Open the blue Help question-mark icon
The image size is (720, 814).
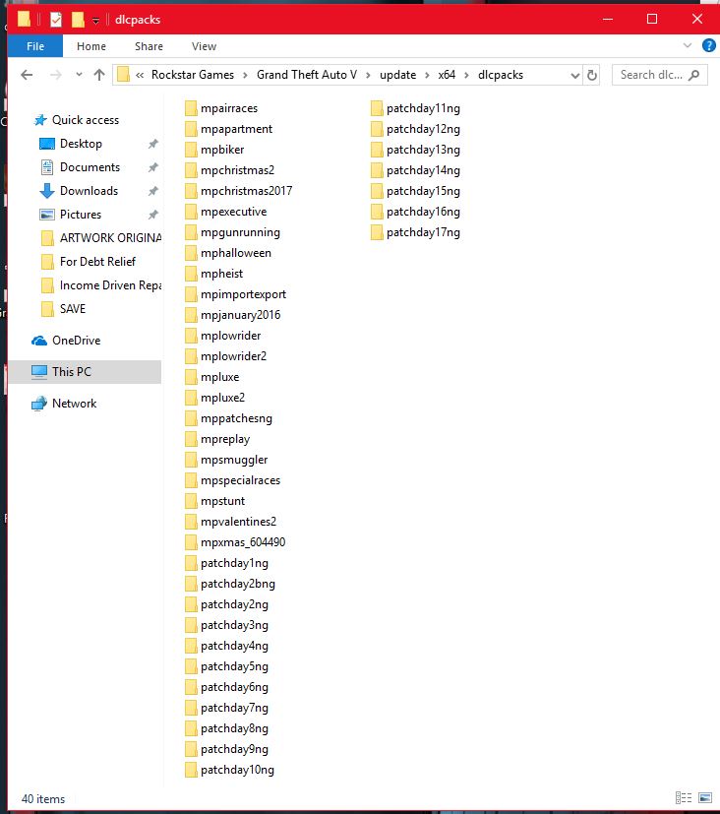pyautogui.click(x=708, y=45)
